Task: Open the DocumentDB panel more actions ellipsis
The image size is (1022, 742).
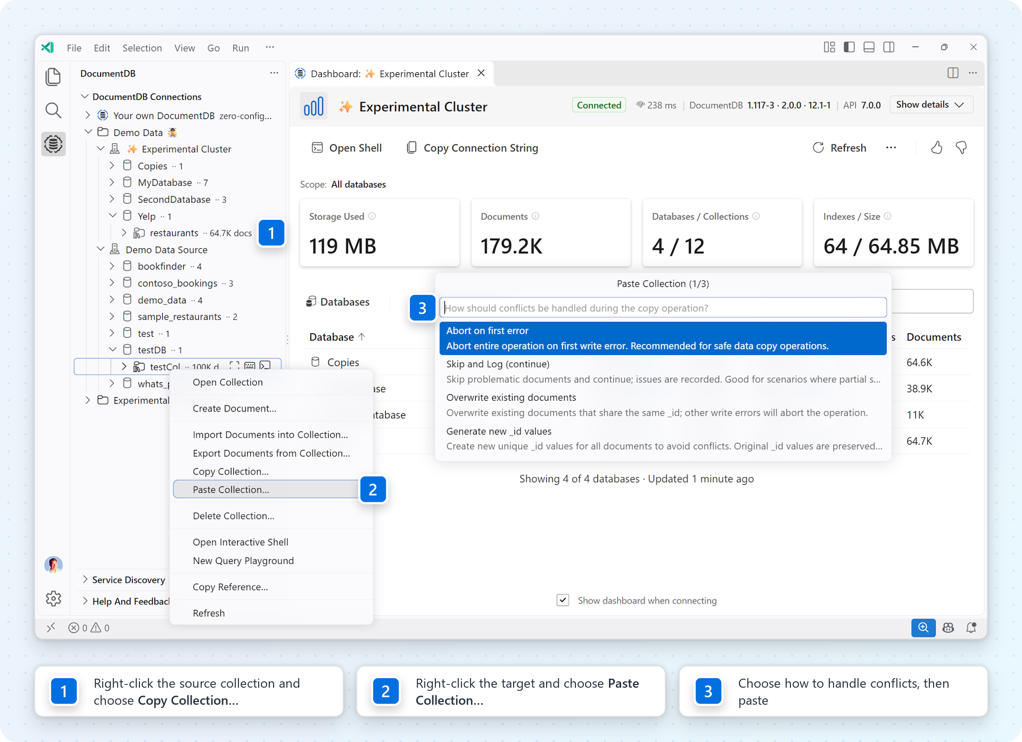Action: (274, 73)
